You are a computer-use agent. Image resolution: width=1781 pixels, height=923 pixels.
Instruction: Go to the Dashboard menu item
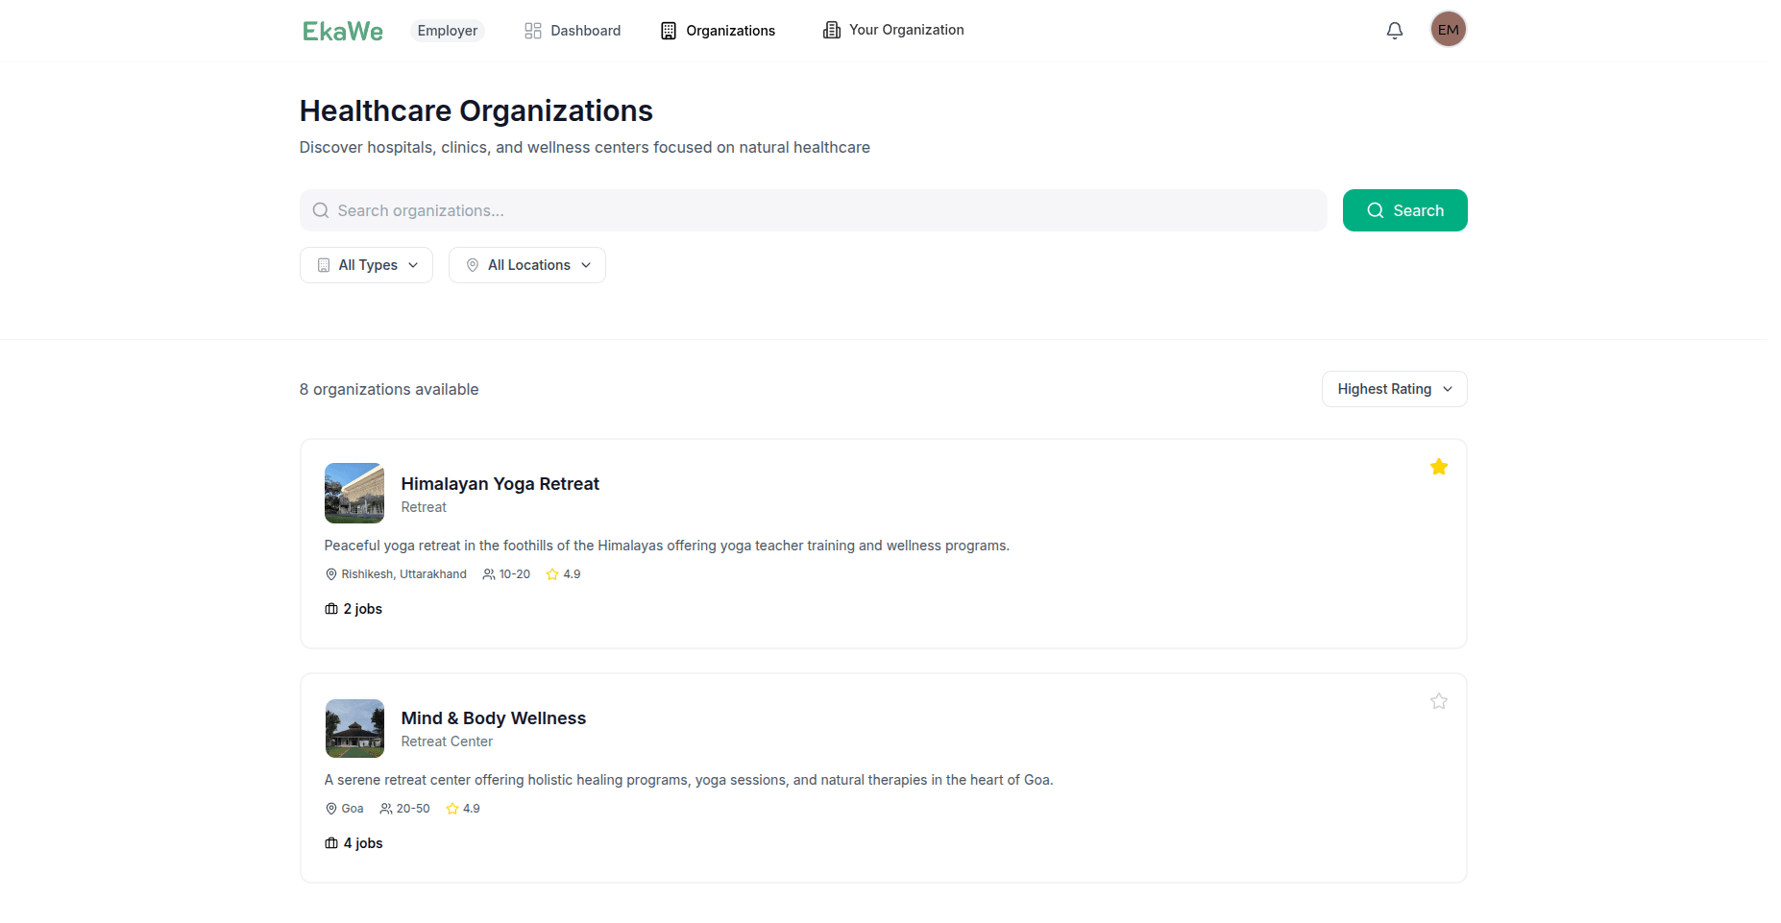click(583, 30)
